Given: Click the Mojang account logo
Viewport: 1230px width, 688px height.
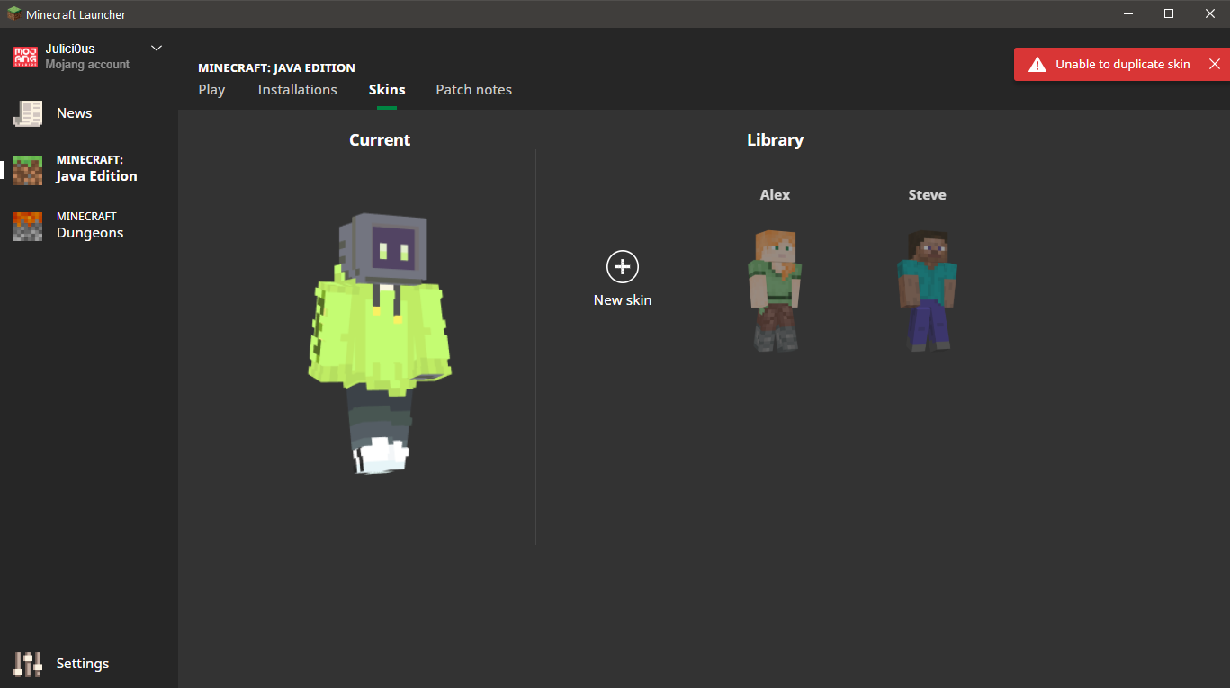Looking at the screenshot, I should tap(25, 57).
